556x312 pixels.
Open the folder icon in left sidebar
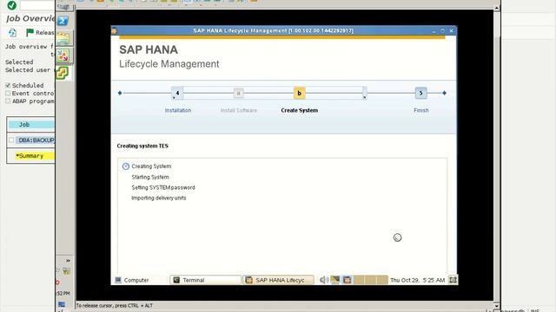click(63, 38)
